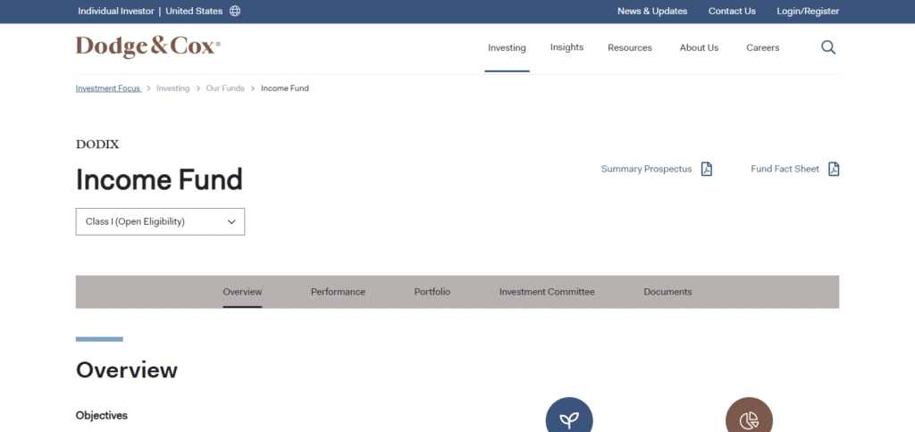
Task: Switch to the Portfolio tab
Action: tap(432, 292)
